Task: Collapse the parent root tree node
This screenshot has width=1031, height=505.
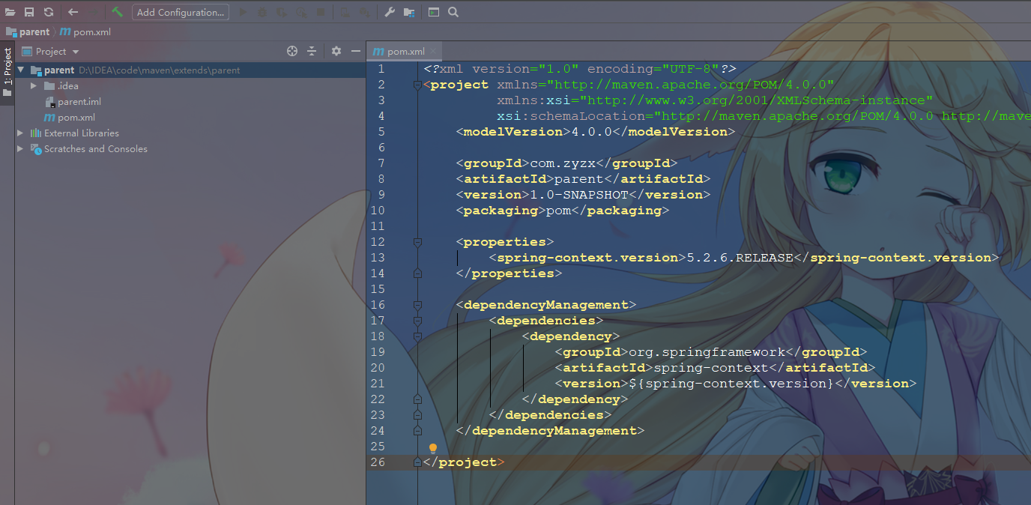Action: [21, 70]
